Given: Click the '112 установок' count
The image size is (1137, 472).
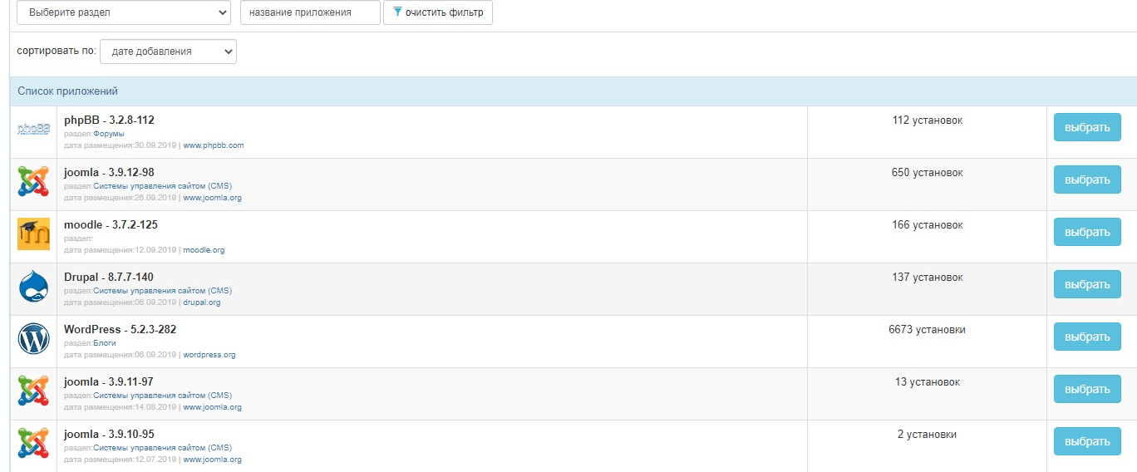Looking at the screenshot, I should 928,120.
